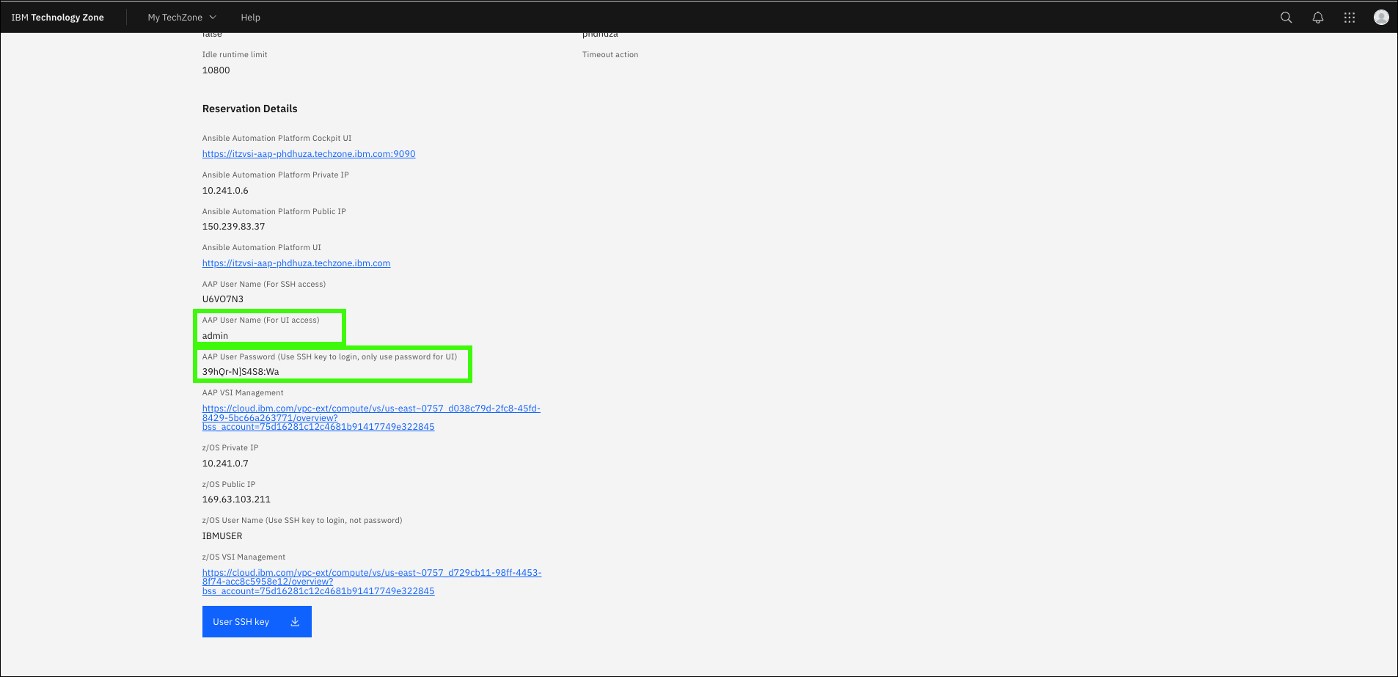Image resolution: width=1398 pixels, height=677 pixels.
Task: Click the z/OS public IP 169.63.103.211
Action: [x=236, y=499]
